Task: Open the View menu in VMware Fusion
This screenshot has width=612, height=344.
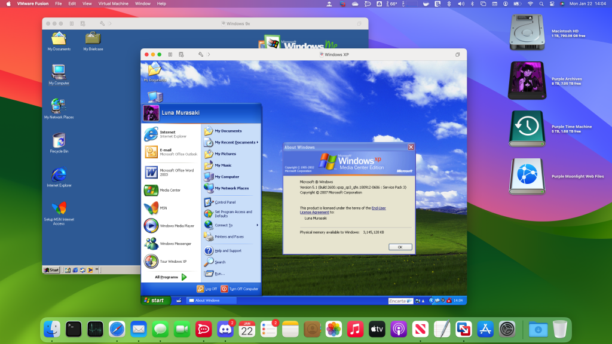Action: click(87, 4)
